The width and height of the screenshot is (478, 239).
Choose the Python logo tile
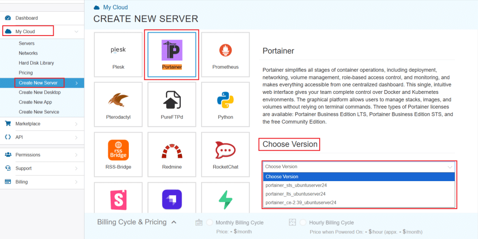point(225,100)
